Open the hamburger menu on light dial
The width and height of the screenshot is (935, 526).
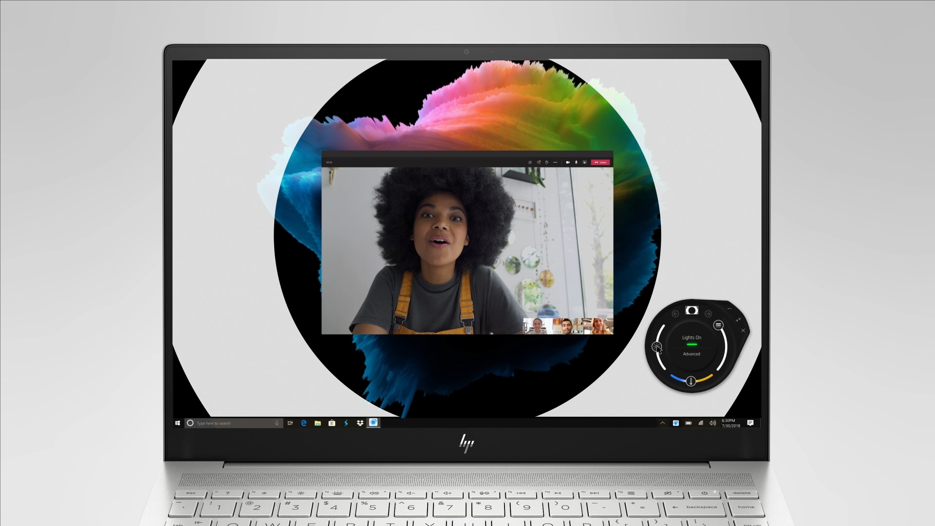coord(718,325)
